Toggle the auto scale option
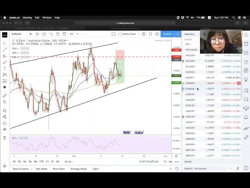The width and height of the screenshot is (250, 188). 177,161
